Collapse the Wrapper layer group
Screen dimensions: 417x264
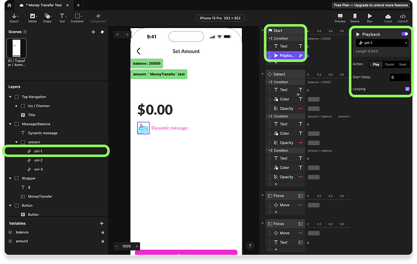pos(10,179)
